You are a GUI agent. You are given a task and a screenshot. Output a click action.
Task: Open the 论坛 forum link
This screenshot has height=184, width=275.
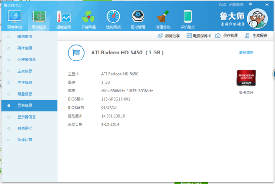click(222, 5)
